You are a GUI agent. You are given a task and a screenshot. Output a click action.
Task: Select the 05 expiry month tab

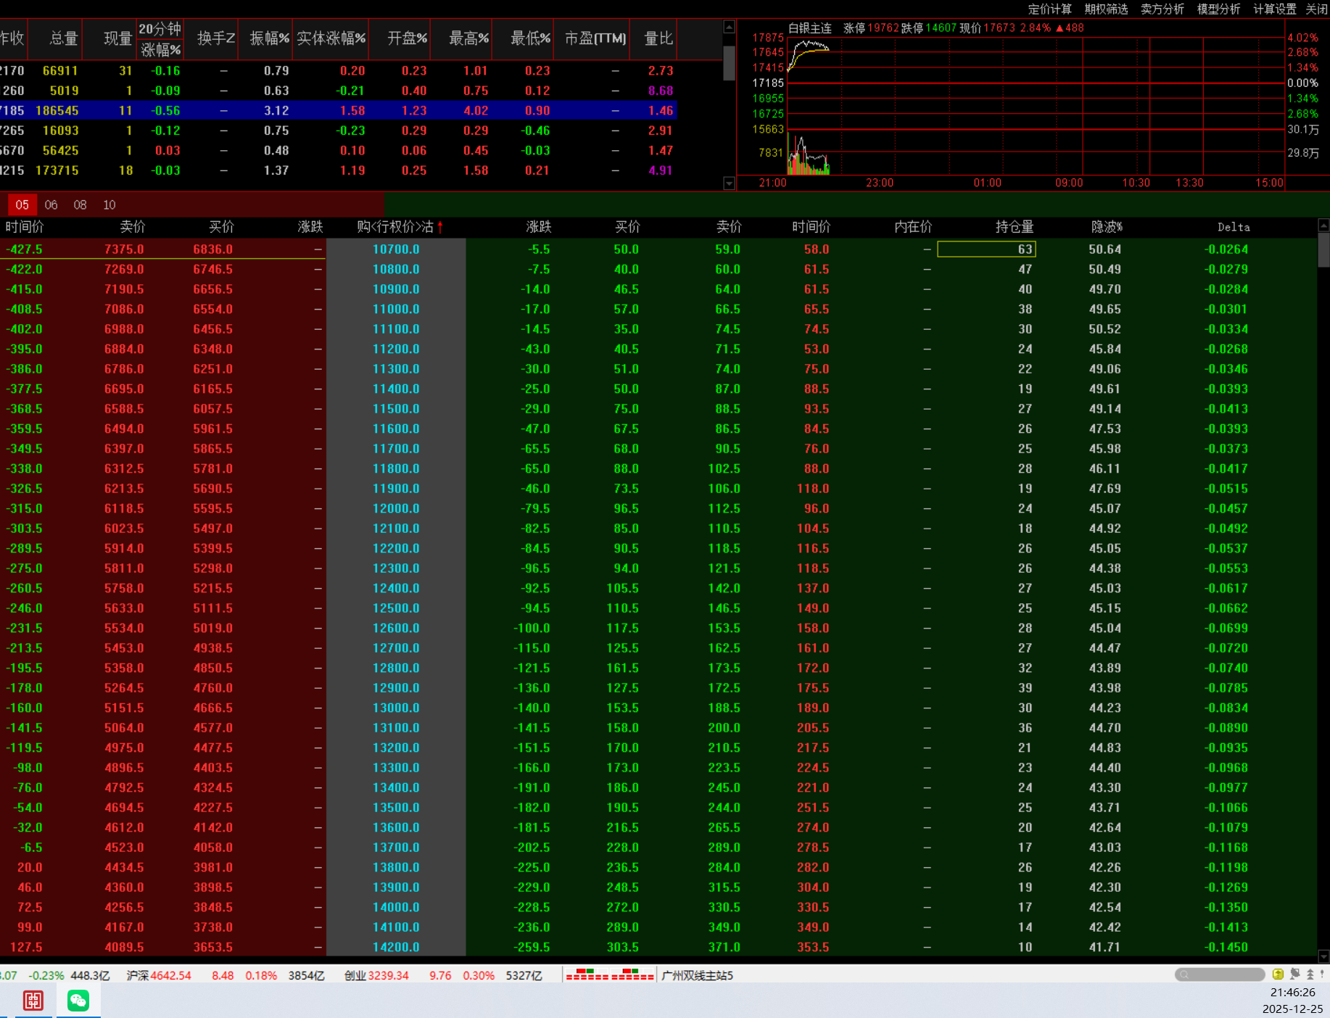pos(22,205)
